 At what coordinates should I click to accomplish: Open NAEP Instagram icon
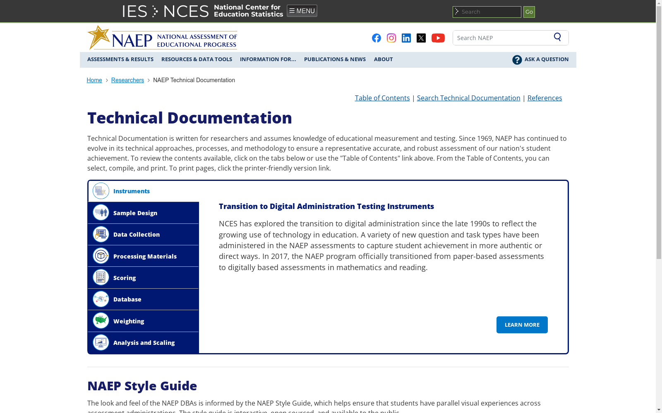click(x=391, y=38)
